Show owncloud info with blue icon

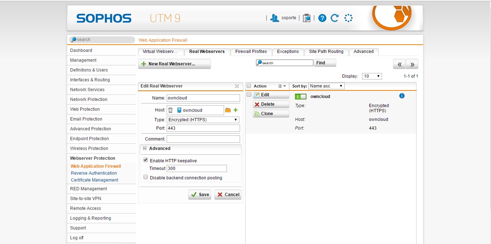(402, 96)
